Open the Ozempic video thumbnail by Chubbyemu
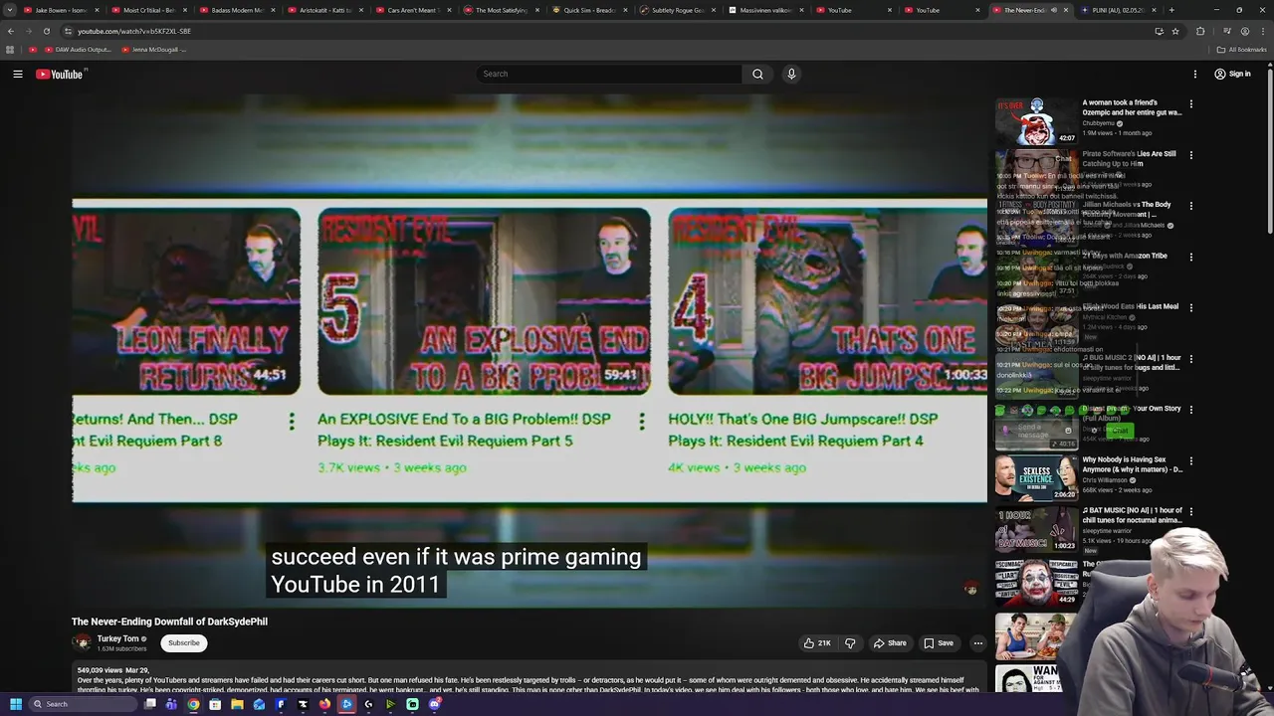Viewport: 1274px width, 716px height. pyautogui.click(x=1036, y=121)
